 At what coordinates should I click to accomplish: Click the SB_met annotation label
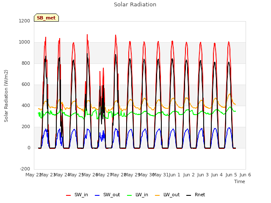pyautogui.click(x=46, y=18)
